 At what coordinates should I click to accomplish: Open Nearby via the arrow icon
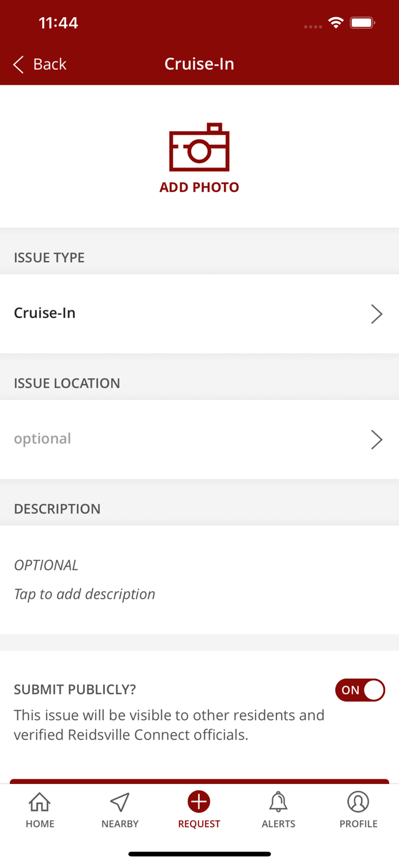coord(120,802)
